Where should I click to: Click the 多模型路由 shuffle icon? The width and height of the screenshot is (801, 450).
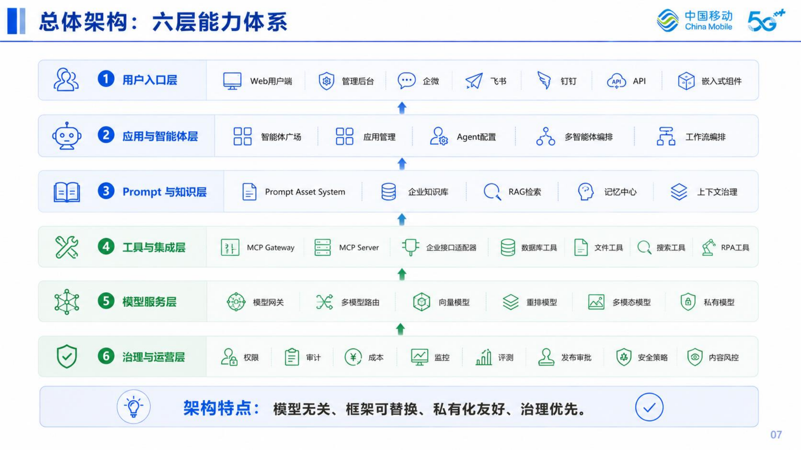coord(324,302)
